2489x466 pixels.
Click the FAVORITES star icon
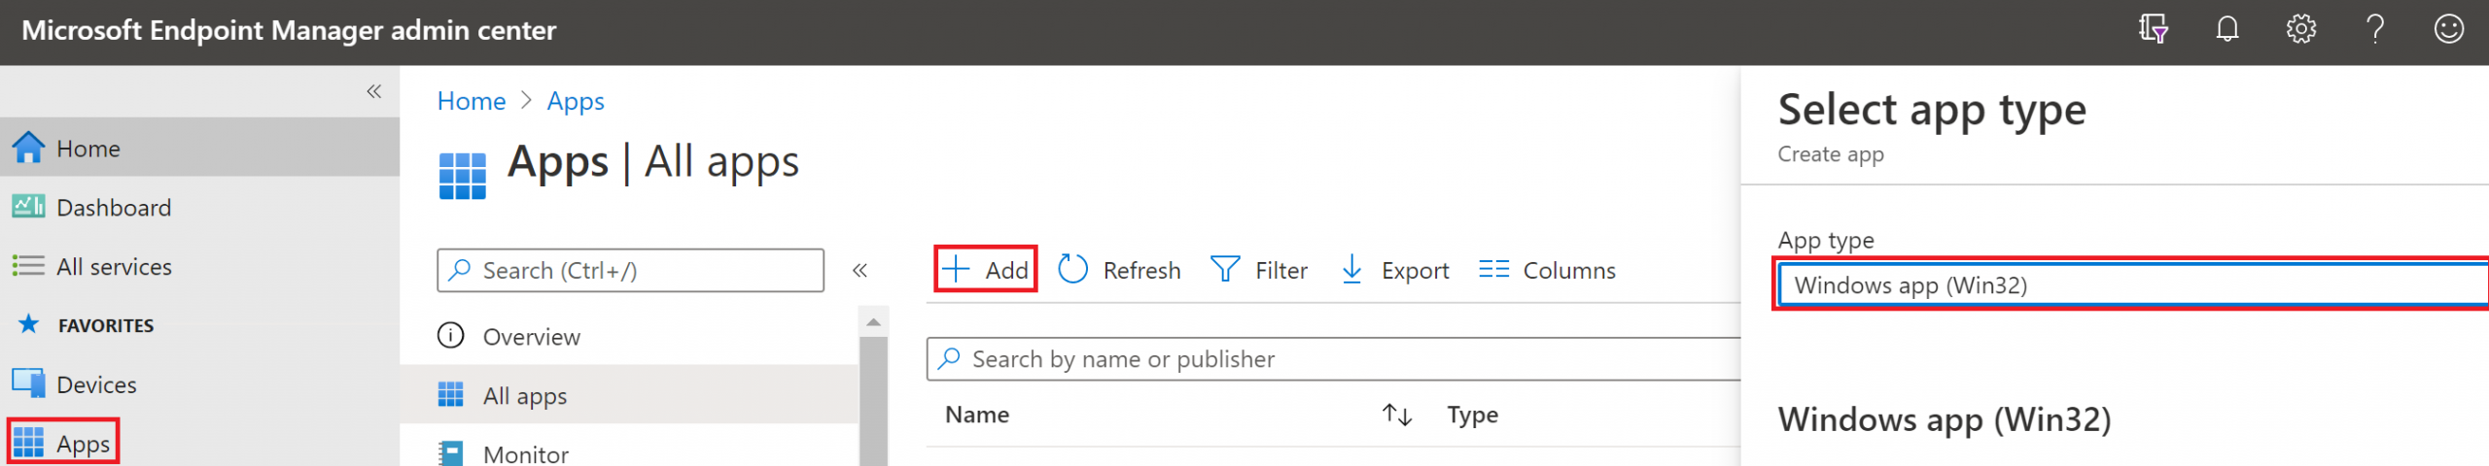pos(28,324)
